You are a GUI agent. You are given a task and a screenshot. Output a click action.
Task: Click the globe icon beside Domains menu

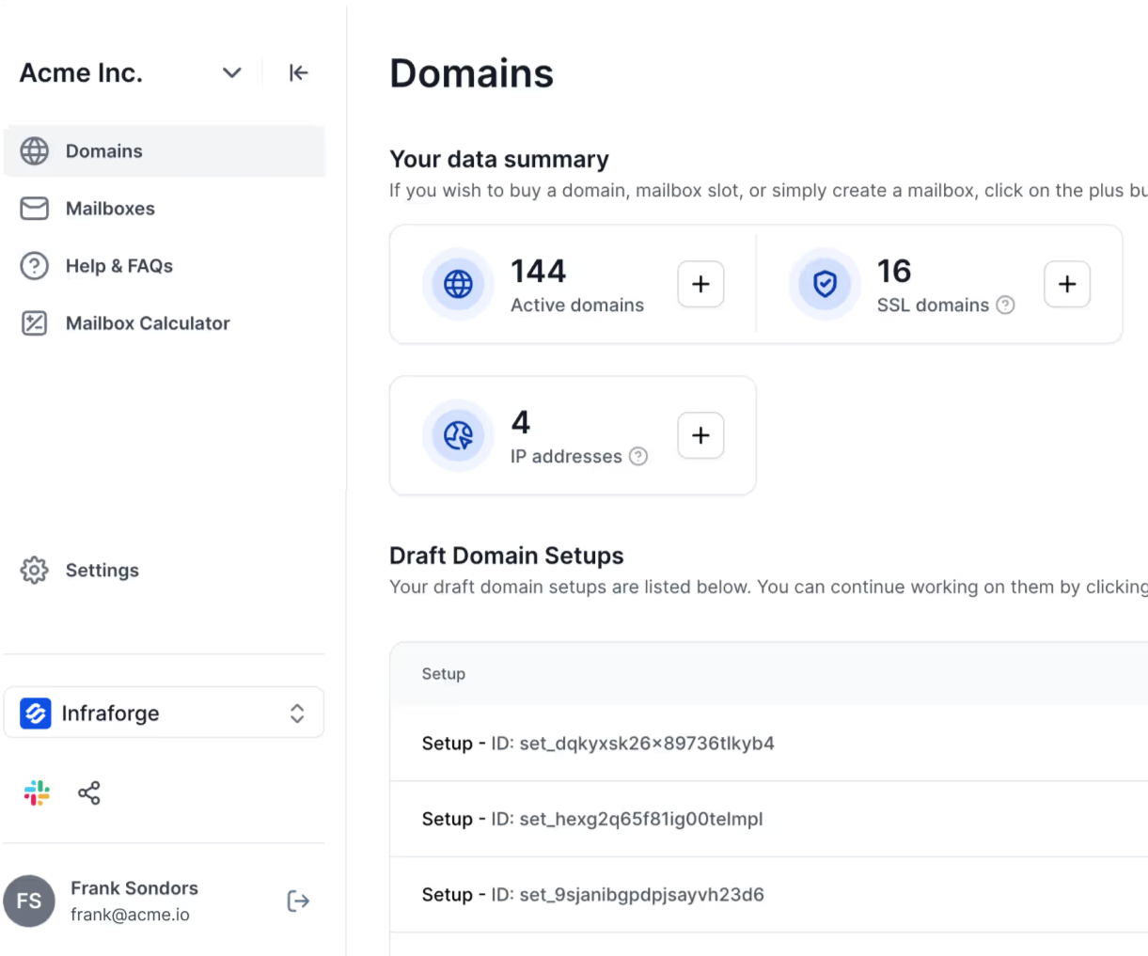pos(35,151)
